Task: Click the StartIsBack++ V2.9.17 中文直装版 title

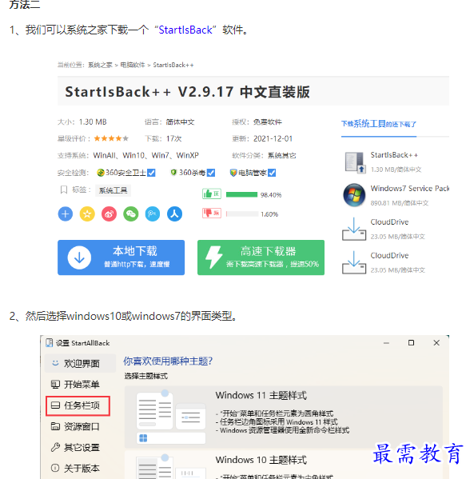Action: point(188,92)
